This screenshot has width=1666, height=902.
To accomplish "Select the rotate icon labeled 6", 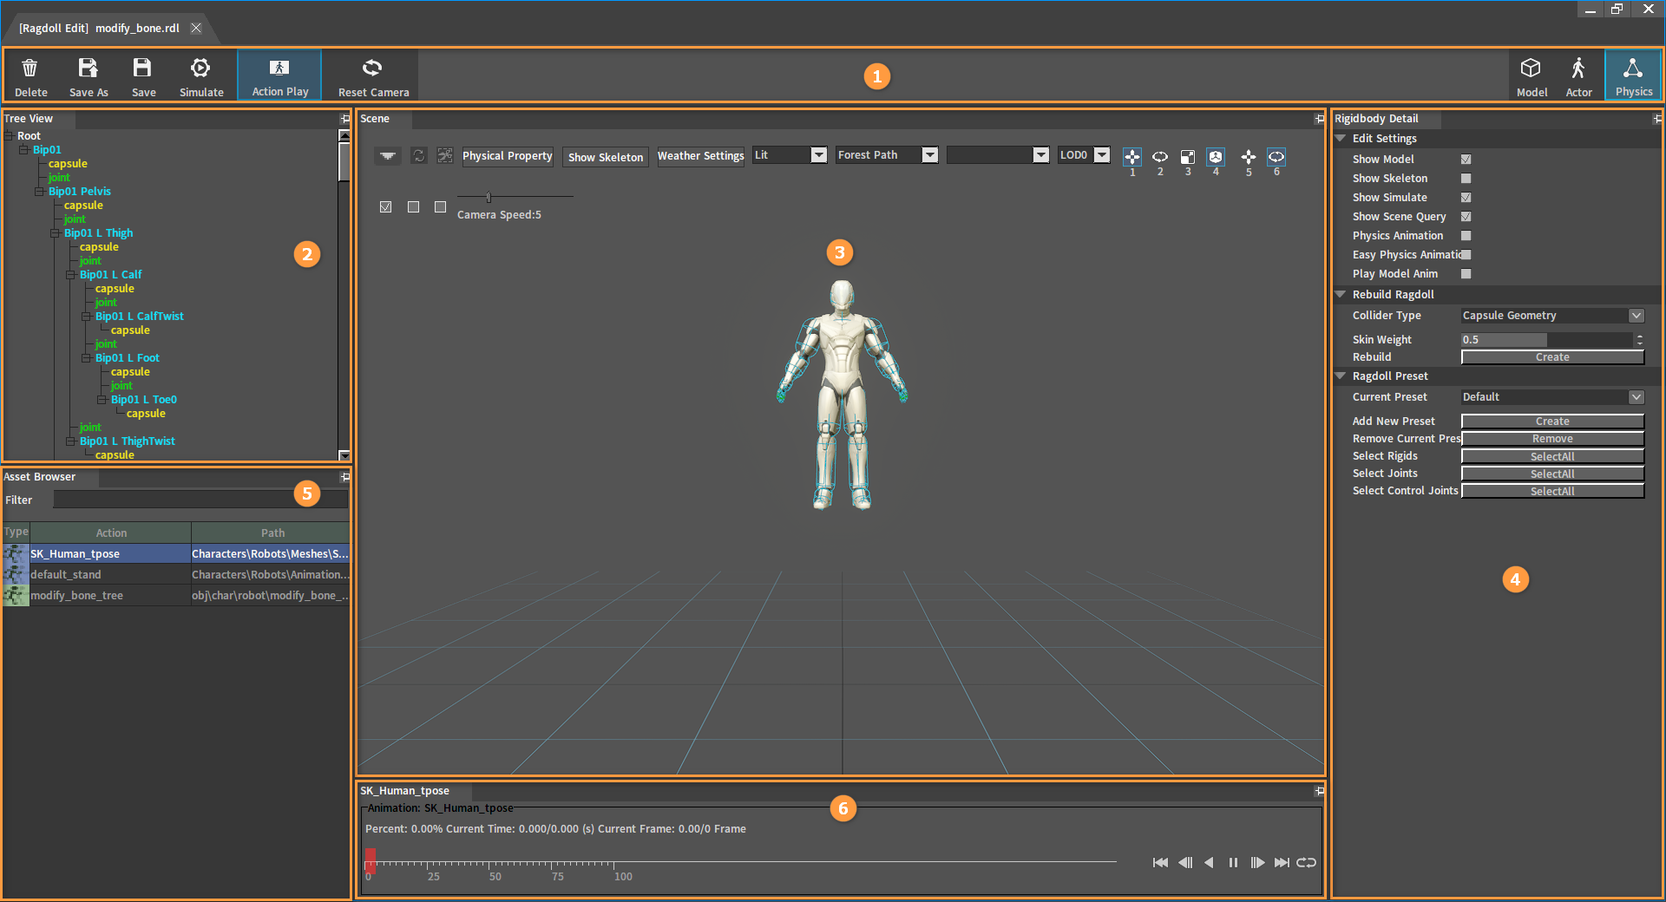I will tap(1276, 157).
